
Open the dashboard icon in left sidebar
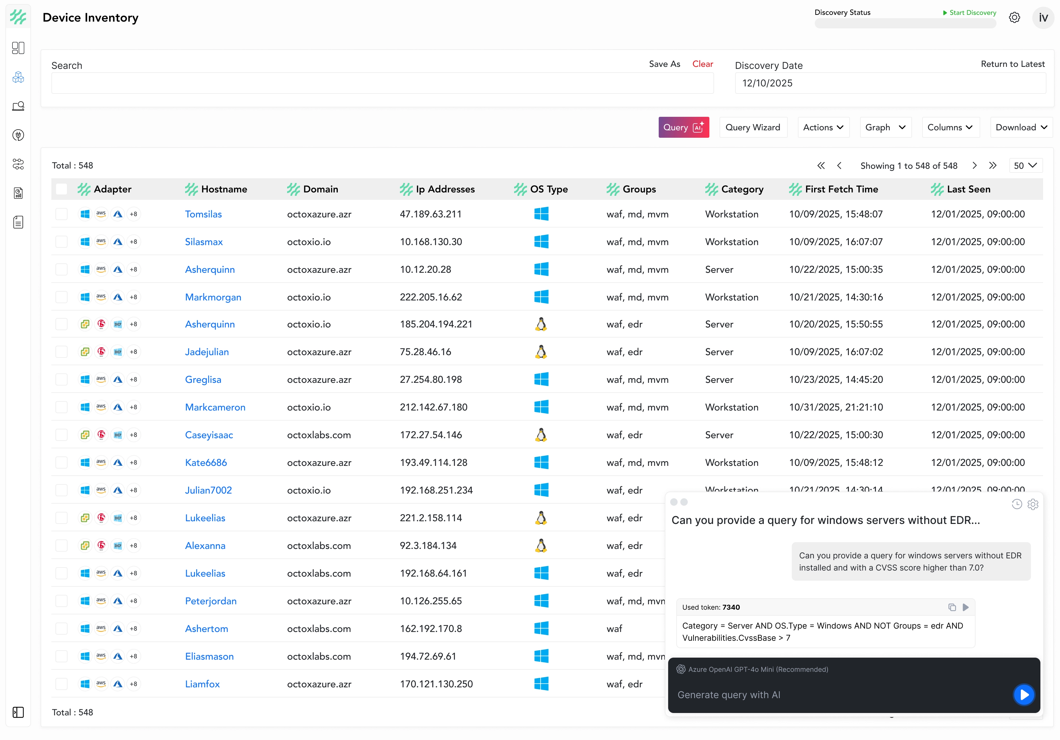[18, 48]
